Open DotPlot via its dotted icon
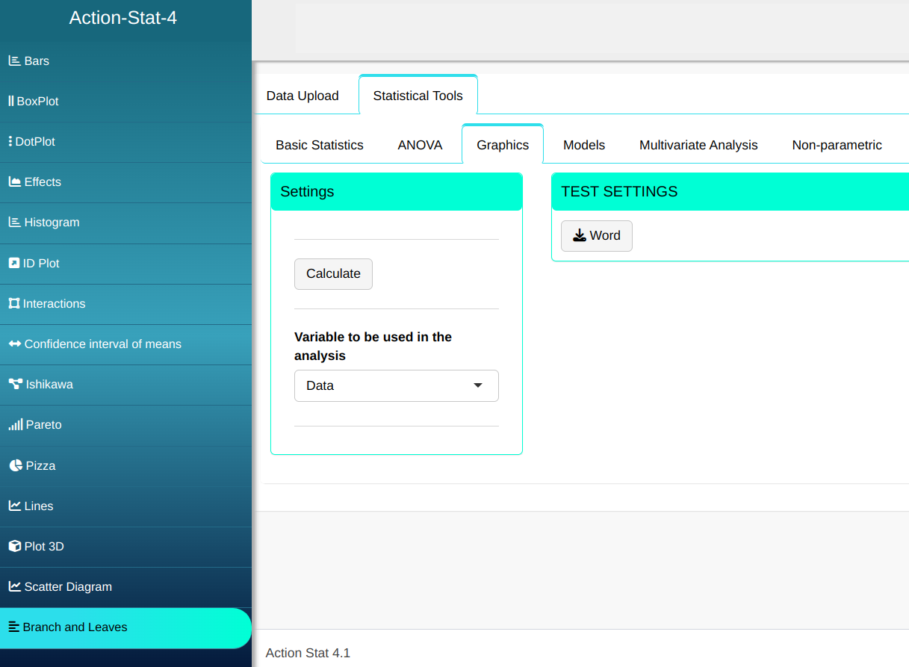This screenshot has height=667, width=909. (10, 141)
